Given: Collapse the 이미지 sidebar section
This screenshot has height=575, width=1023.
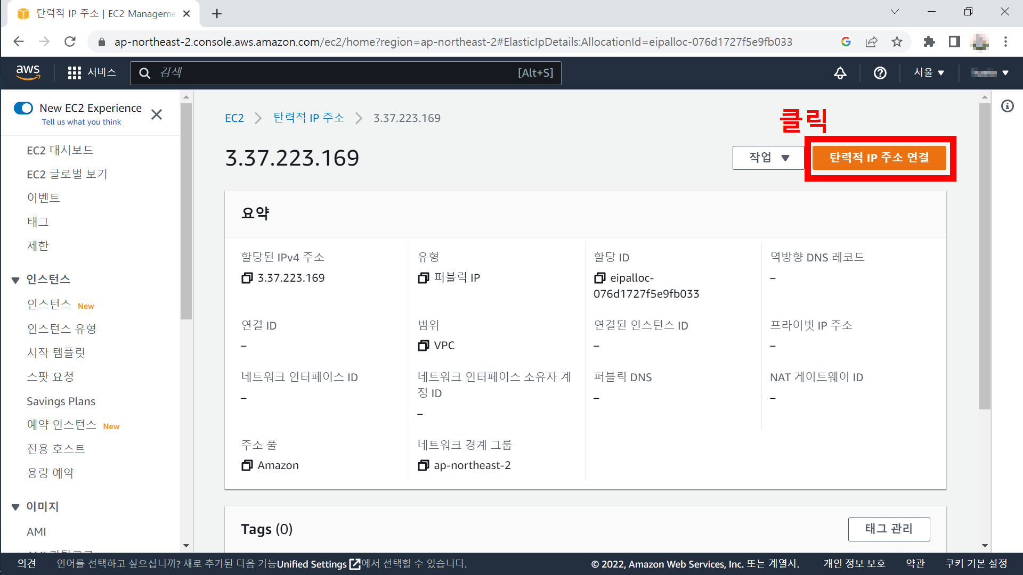Looking at the screenshot, I should [x=15, y=507].
